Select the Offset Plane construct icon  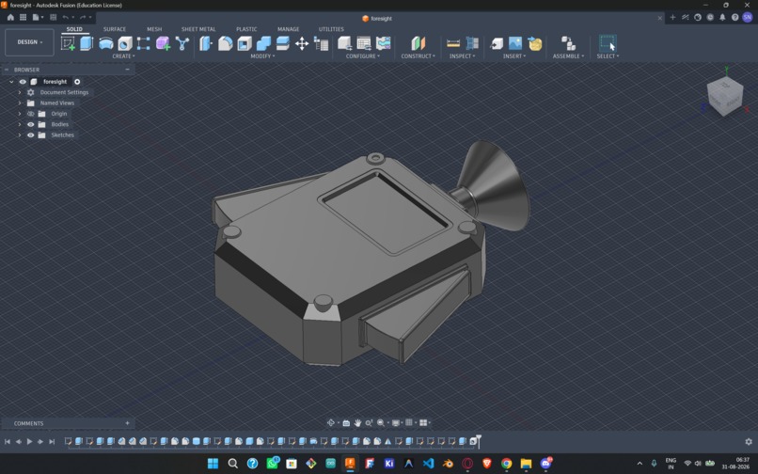(418, 43)
